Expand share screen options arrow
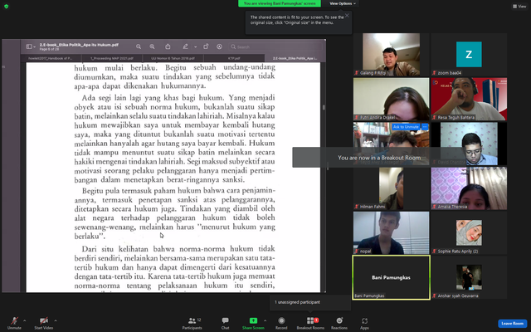 [x=265, y=320]
